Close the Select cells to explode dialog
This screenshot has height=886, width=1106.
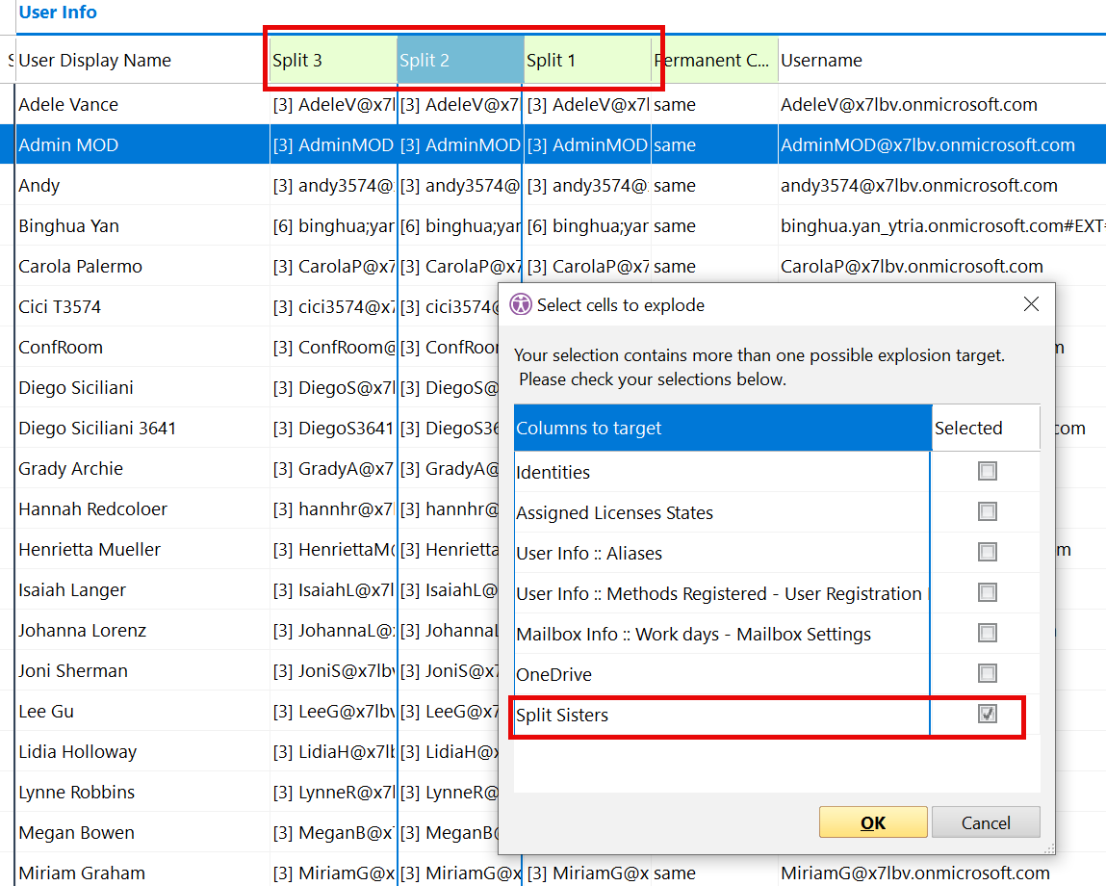[x=1031, y=304]
